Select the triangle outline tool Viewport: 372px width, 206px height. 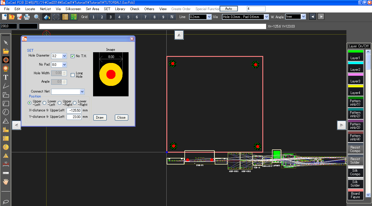click(6, 121)
